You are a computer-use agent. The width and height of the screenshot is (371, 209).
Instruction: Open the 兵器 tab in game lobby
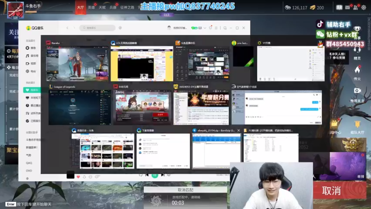(113, 7)
